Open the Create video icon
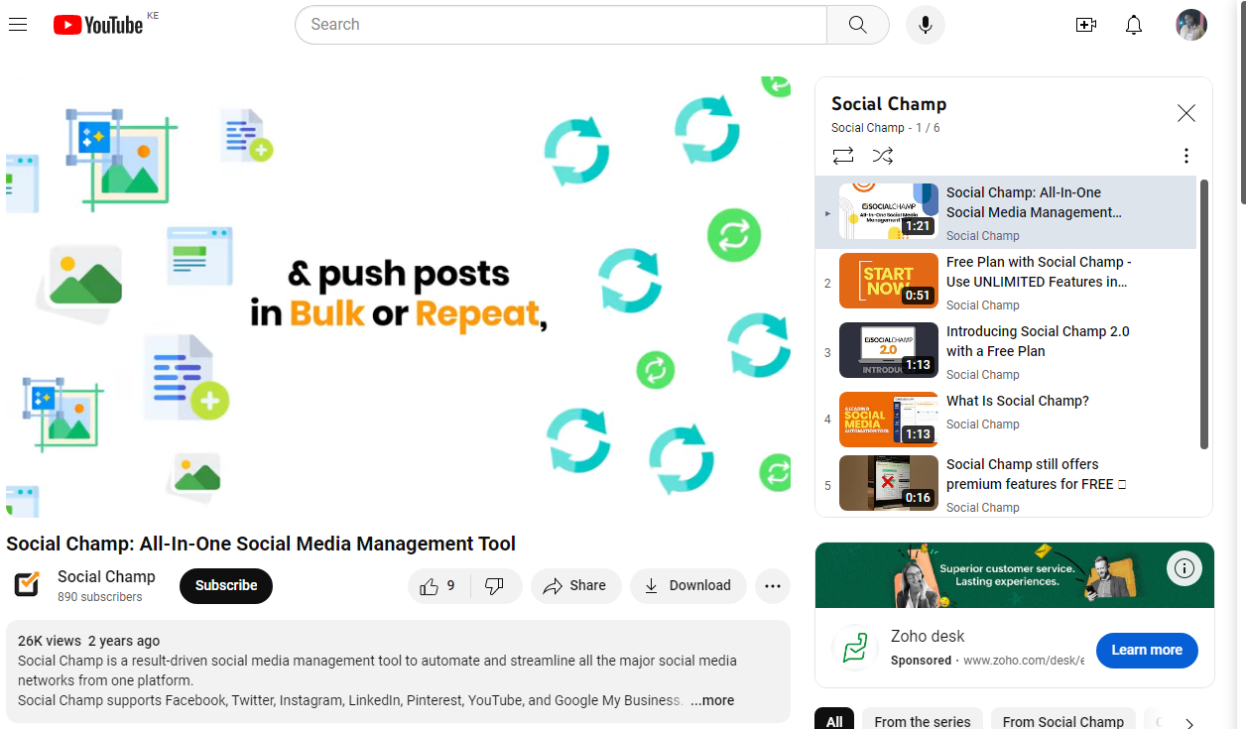This screenshot has height=729, width=1246. pos(1085,25)
